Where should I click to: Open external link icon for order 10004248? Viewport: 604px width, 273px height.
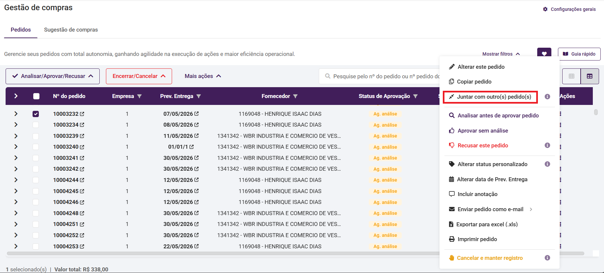(82, 213)
